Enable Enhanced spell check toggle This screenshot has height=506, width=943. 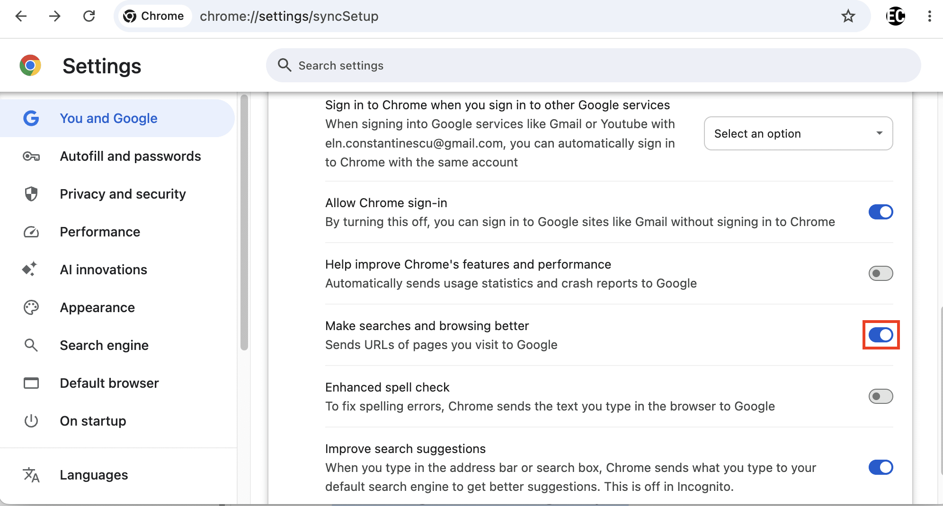(x=881, y=396)
